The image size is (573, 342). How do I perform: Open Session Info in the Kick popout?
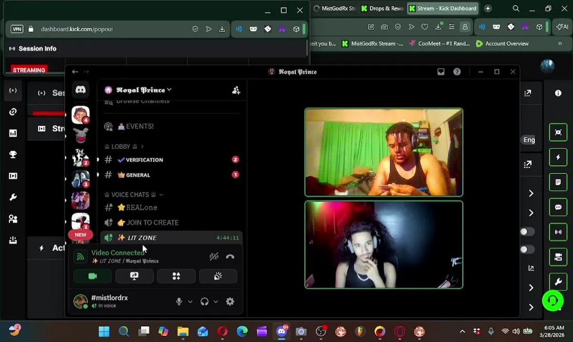tap(32, 48)
